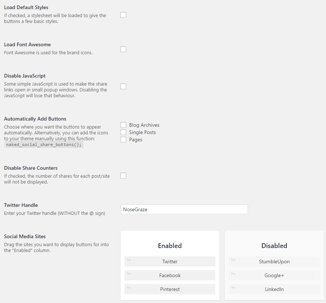Enable automatic buttons on Blog Archives

(123, 125)
